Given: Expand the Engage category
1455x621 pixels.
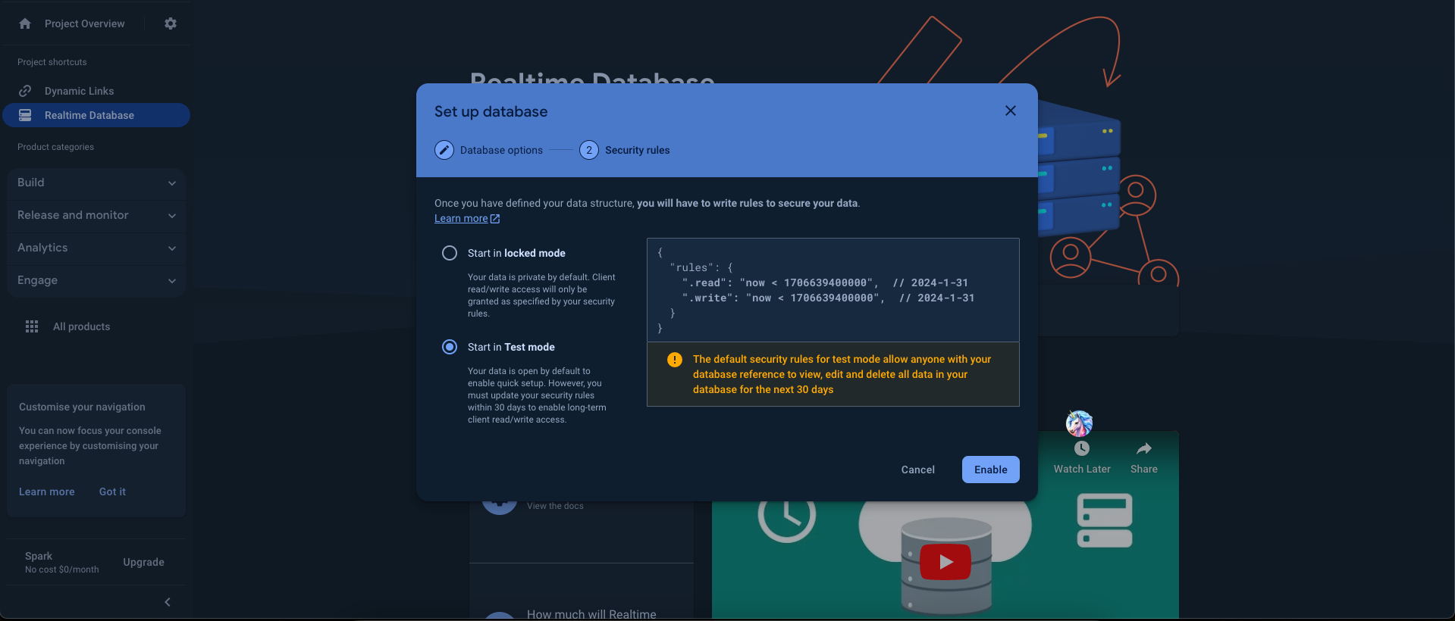Looking at the screenshot, I should tap(96, 280).
